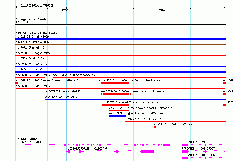233x161 pixels.
Task: Click esv3647225 (1000GenomesConsortiumPhase3) label
Action: click(x=130, y=80)
